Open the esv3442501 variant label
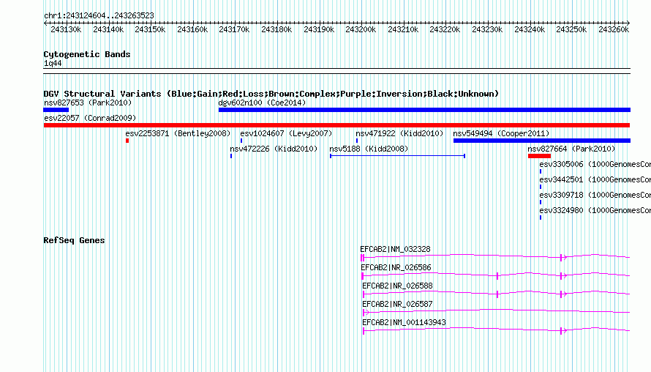The width and height of the screenshot is (651, 372). coord(595,179)
